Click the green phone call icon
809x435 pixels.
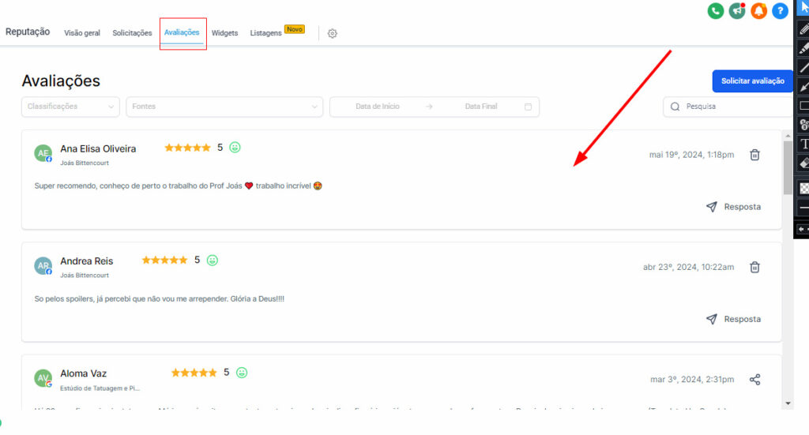[x=716, y=11]
